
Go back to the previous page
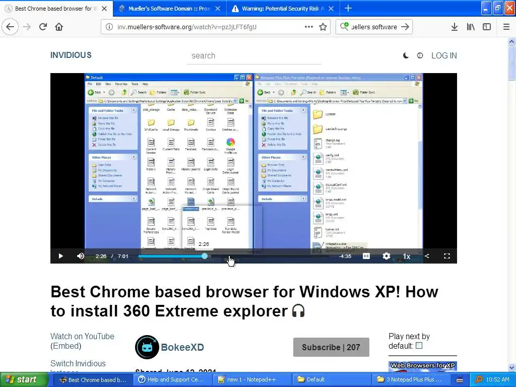(10, 27)
